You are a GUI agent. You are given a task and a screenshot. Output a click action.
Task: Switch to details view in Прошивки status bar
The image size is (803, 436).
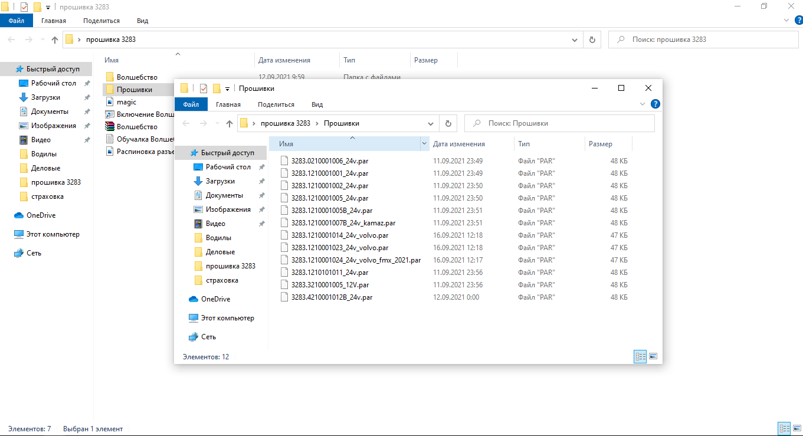click(x=640, y=356)
